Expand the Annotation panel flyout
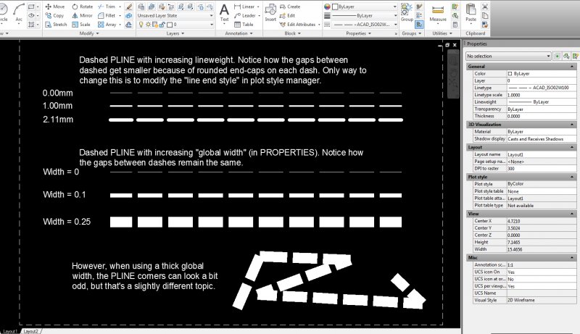The height and width of the screenshot is (334, 580). pos(239,33)
